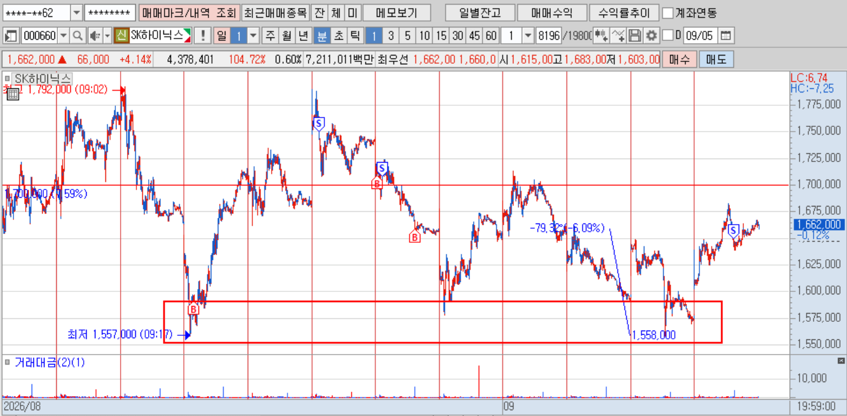Click 최근매매종목 button

tap(275, 13)
